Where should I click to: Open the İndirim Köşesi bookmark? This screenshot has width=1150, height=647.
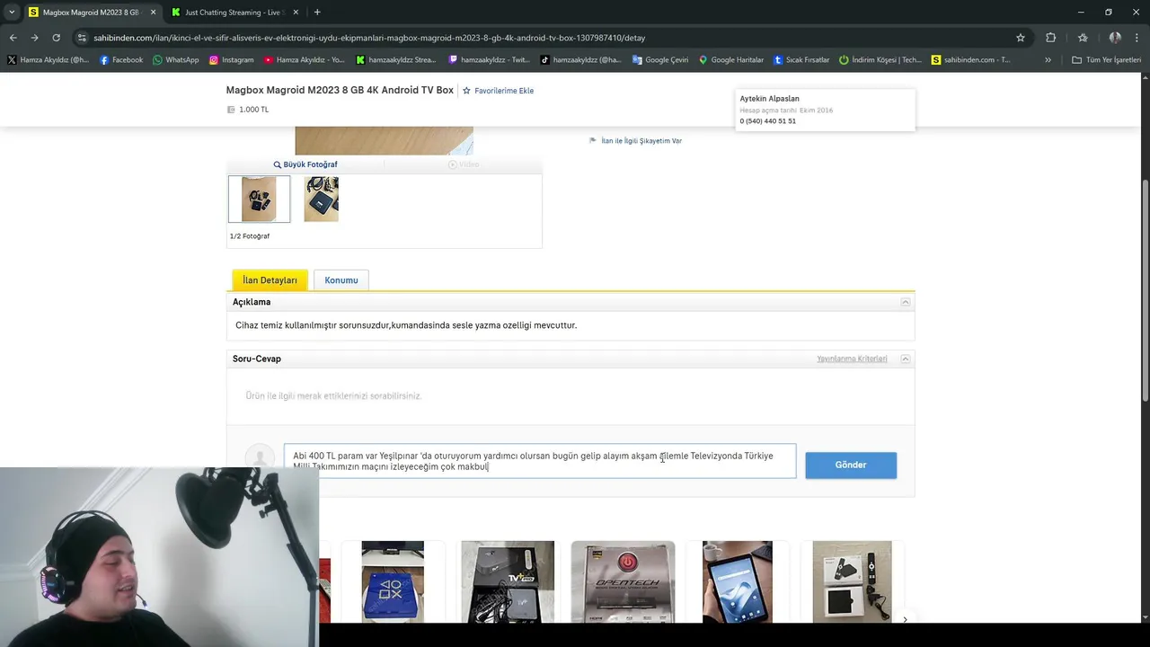pos(880,60)
